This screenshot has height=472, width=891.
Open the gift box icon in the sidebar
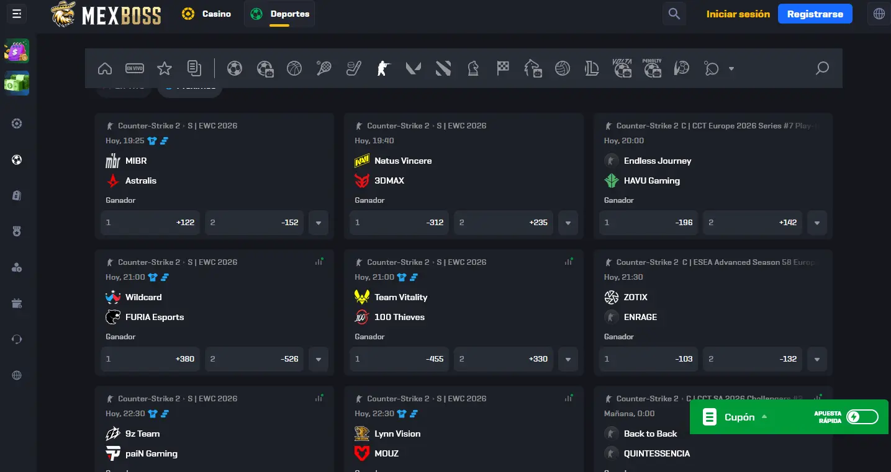(x=17, y=303)
